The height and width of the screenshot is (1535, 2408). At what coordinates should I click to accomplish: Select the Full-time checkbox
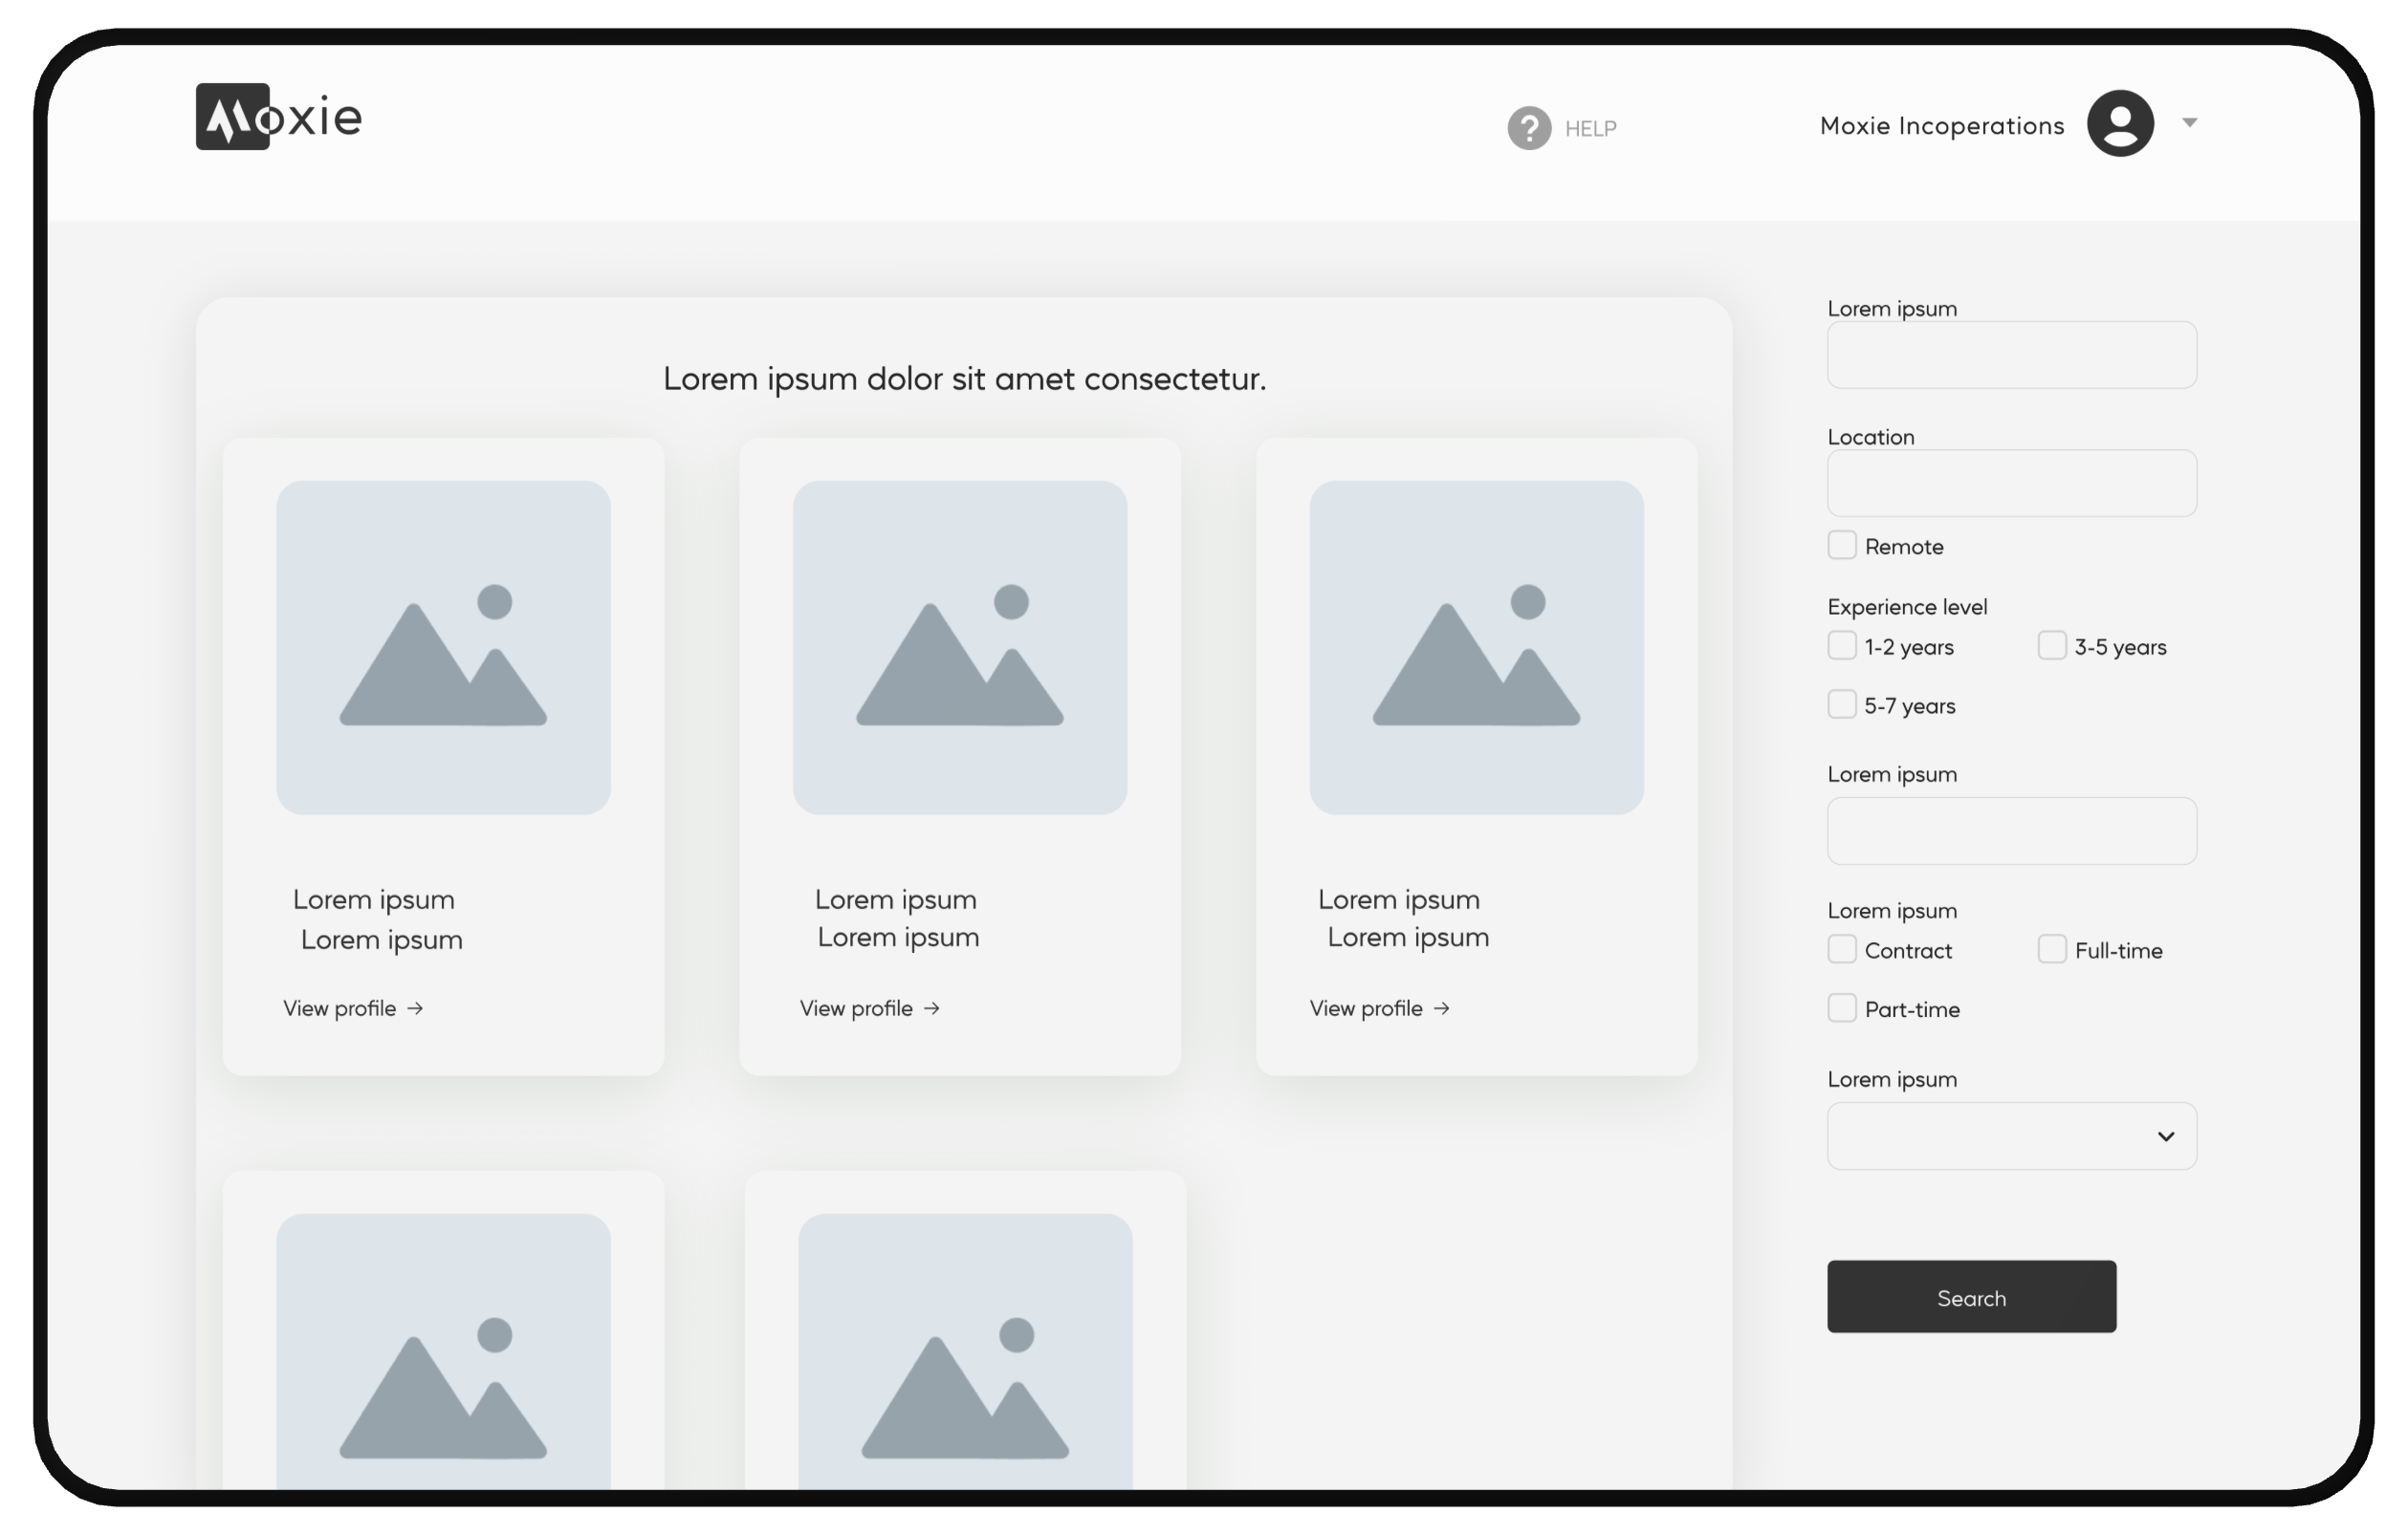(2051, 949)
